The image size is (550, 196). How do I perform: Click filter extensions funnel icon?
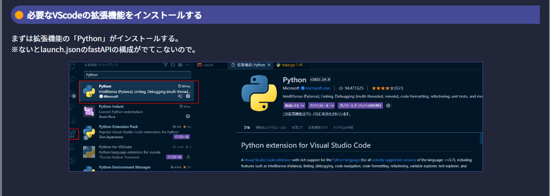[x=166, y=65]
